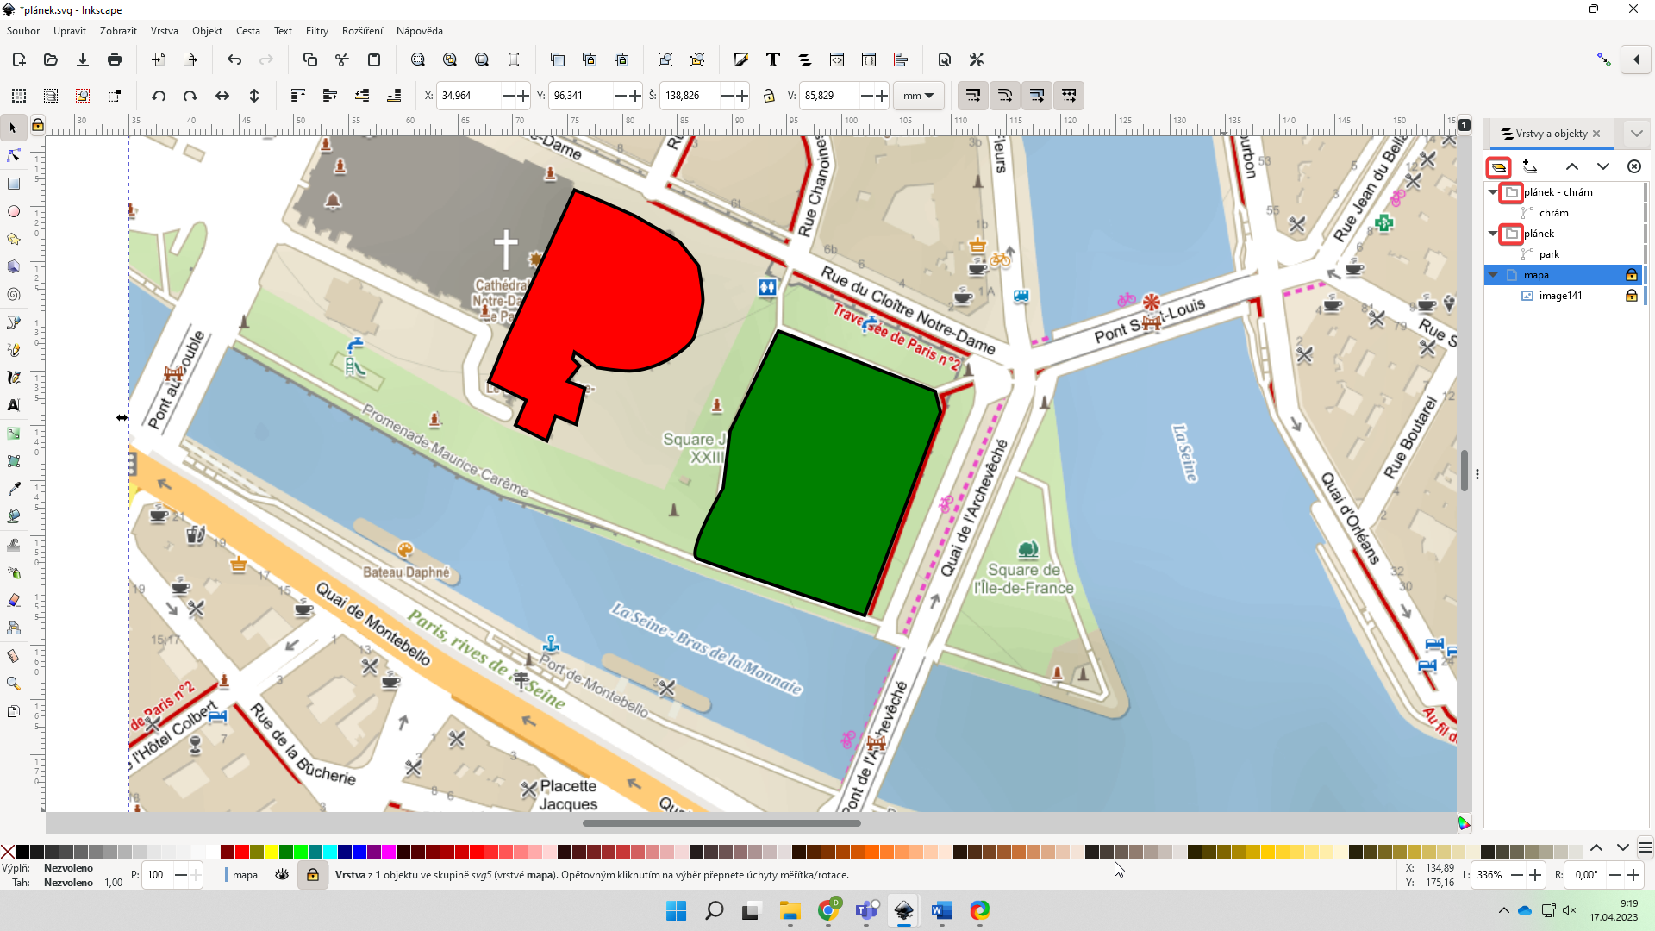
Task: Open the Objekt menu
Action: click(207, 31)
